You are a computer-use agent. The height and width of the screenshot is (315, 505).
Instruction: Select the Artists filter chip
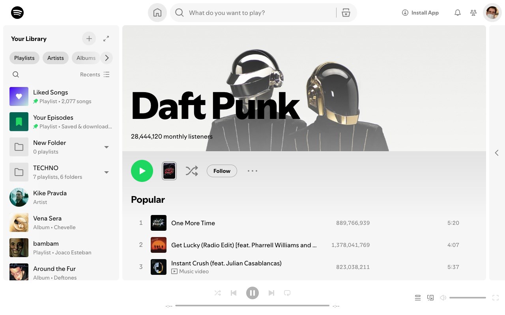(x=56, y=58)
